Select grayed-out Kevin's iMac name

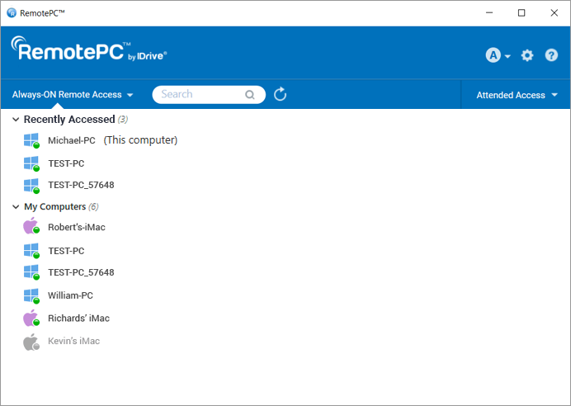pyautogui.click(x=73, y=341)
